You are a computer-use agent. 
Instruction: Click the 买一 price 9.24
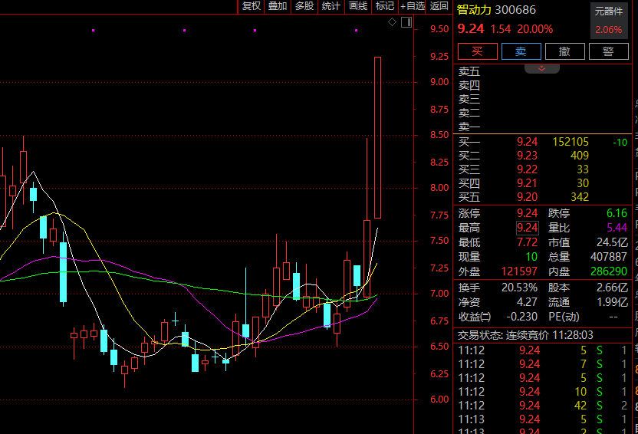point(527,142)
